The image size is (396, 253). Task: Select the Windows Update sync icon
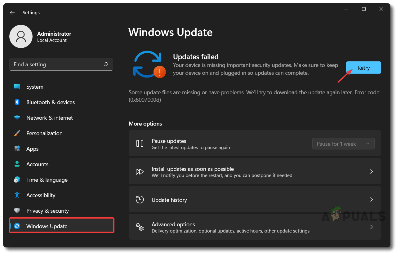point(17,226)
